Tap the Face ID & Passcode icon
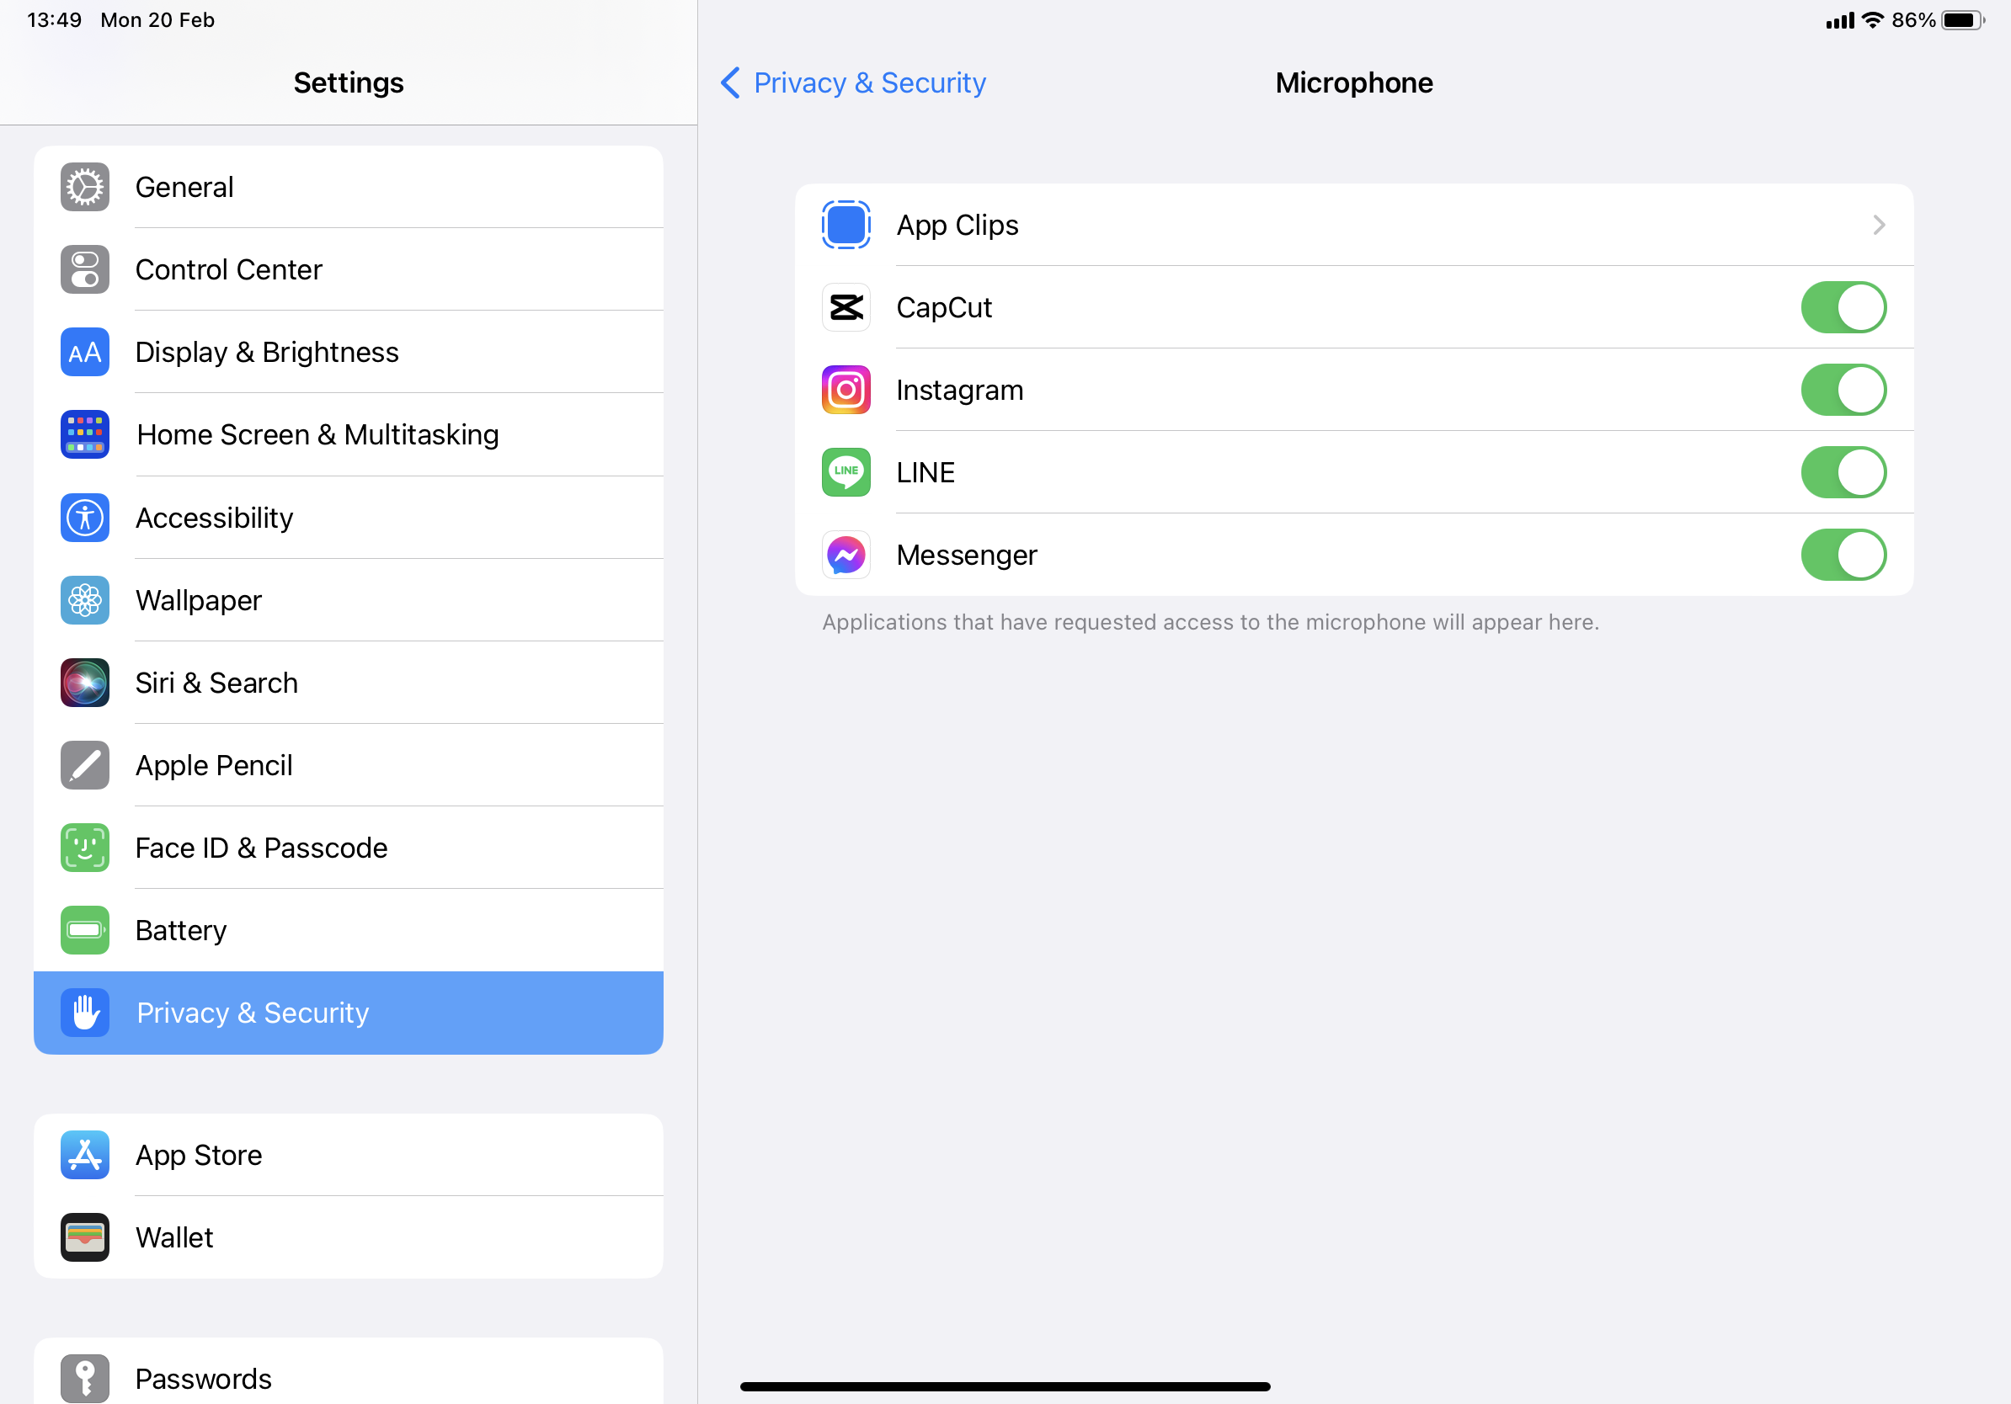Image resolution: width=2011 pixels, height=1404 pixels. coord(85,848)
